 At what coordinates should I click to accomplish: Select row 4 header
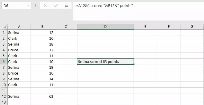[x=4, y=50]
